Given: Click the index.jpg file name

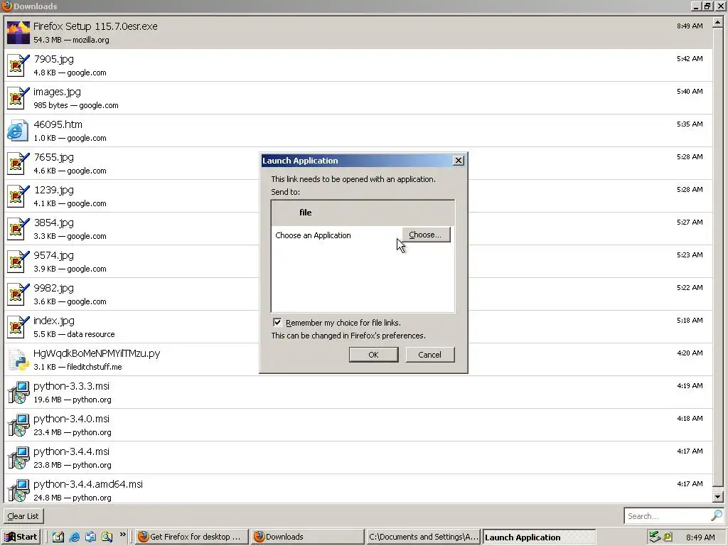Looking at the screenshot, I should [x=54, y=321].
